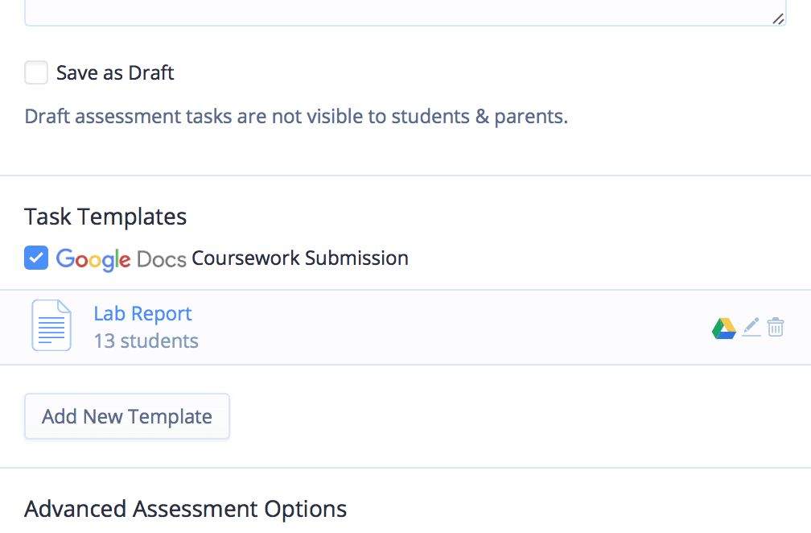
Task: Click the draft assessment tasks visibility note
Action: tap(296, 117)
